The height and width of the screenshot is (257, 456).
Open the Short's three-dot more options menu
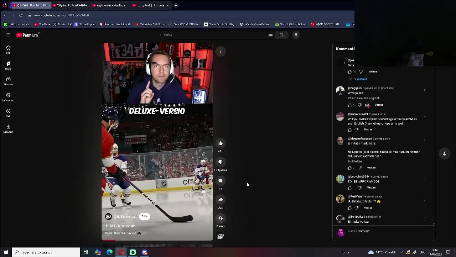[221, 51]
